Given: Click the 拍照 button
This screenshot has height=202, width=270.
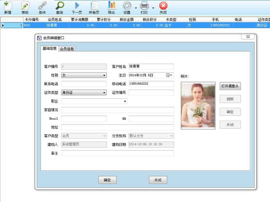Looking at the screenshot, I should [230, 99].
